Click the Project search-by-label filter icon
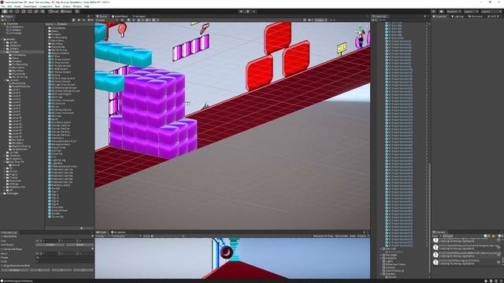 [79, 20]
